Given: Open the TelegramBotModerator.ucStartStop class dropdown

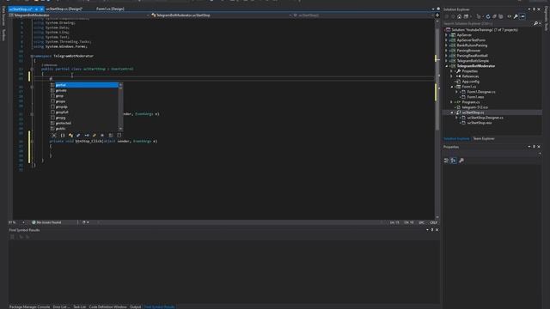Looking at the screenshot, I should click(290, 15).
